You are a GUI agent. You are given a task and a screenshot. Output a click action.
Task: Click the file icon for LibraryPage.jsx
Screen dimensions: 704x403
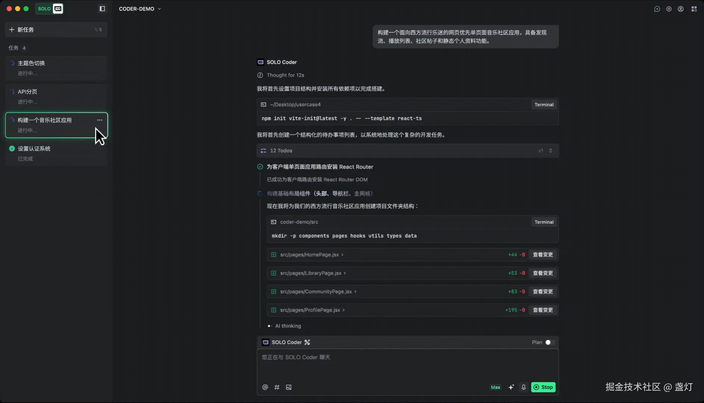point(274,273)
